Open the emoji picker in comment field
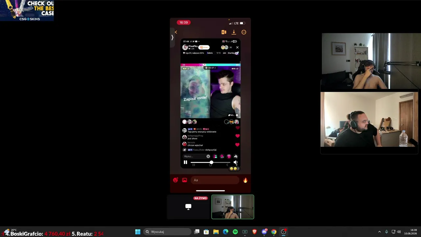 pos(208,156)
